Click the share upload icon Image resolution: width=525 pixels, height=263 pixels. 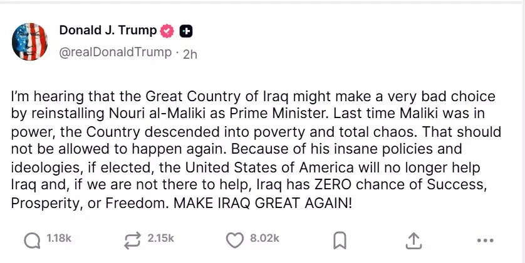(x=413, y=240)
